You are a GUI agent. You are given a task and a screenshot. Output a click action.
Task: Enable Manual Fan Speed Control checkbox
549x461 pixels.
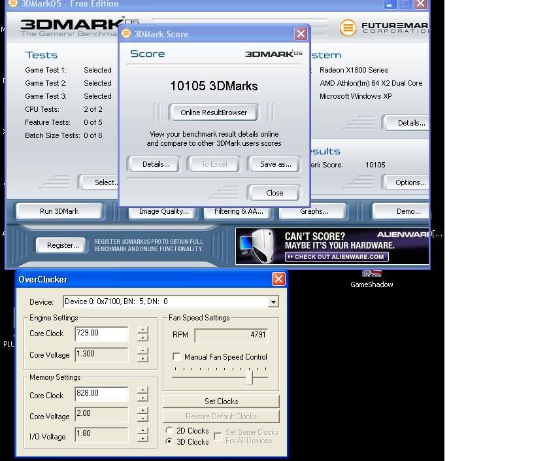click(x=177, y=356)
